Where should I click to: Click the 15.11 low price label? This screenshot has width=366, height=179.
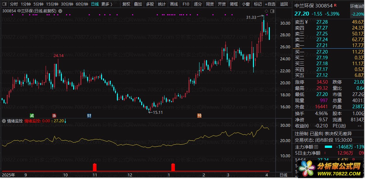157,113
